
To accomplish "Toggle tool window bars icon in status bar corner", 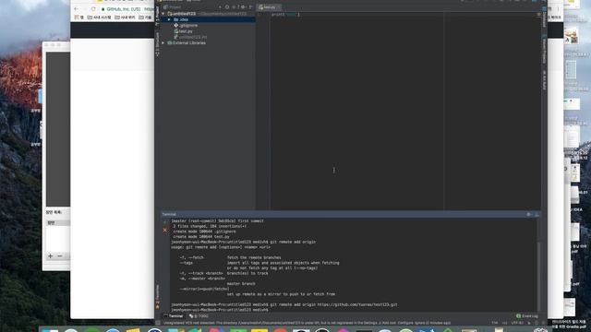I will point(158,323).
